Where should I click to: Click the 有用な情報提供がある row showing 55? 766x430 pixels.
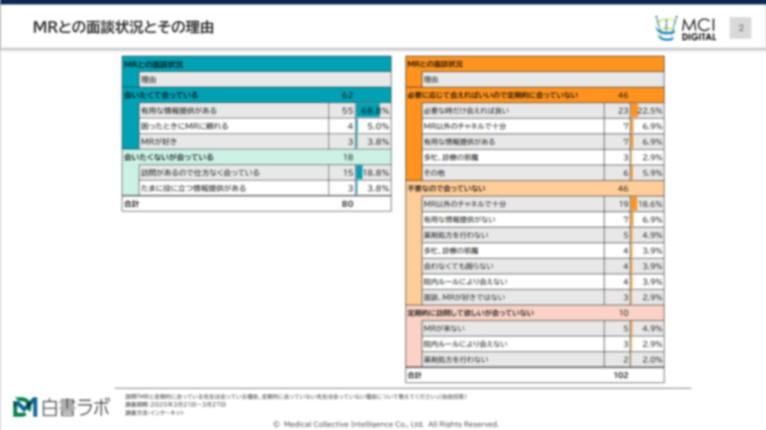(x=239, y=111)
